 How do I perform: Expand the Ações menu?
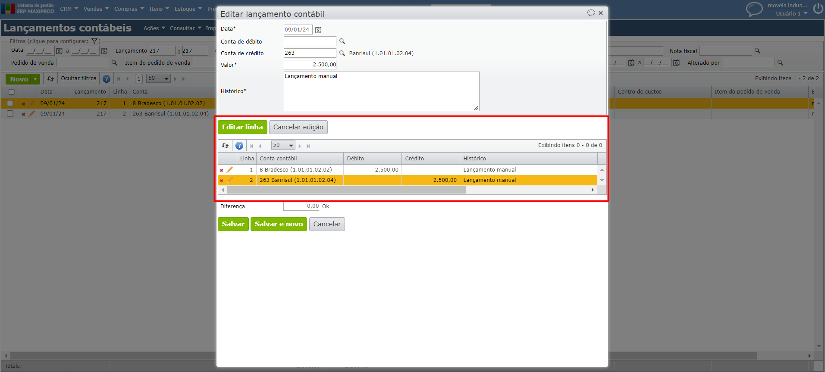(154, 28)
